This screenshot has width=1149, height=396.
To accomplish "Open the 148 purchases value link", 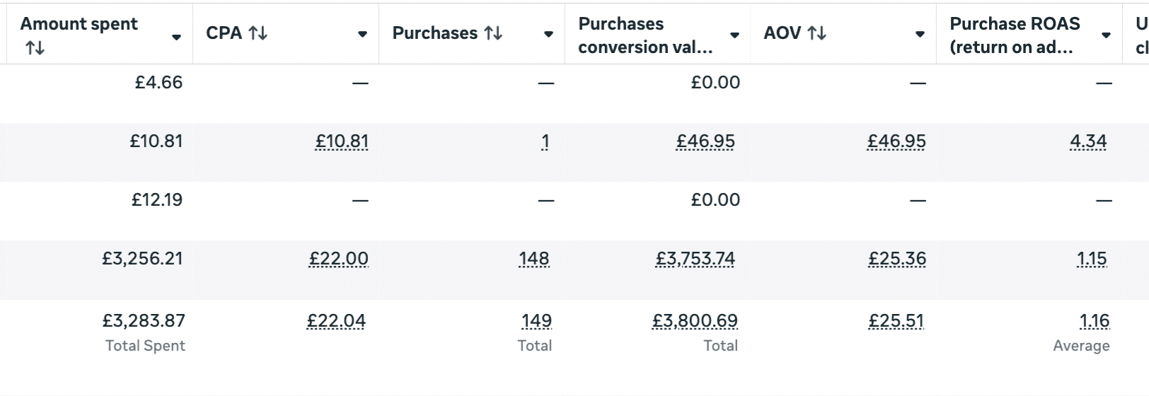I will coord(533,259).
